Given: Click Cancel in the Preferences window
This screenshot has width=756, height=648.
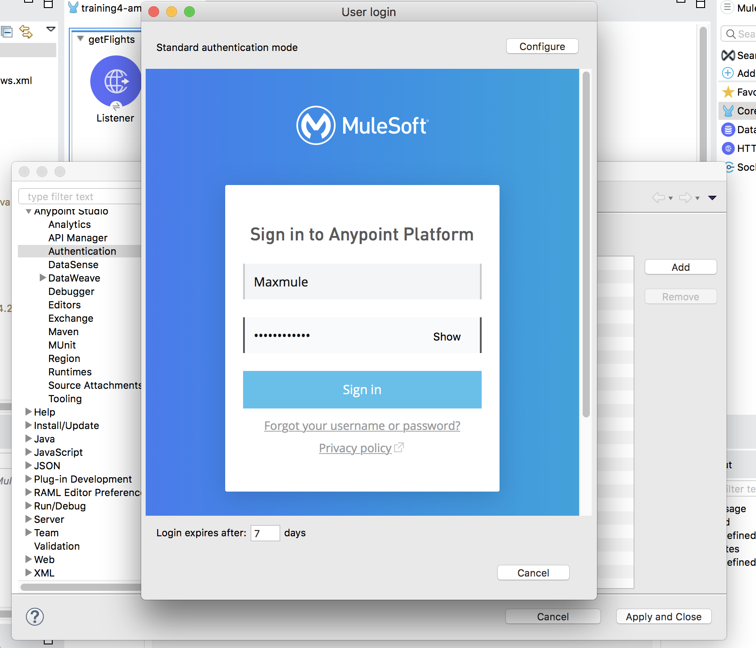Looking at the screenshot, I should point(553,617).
